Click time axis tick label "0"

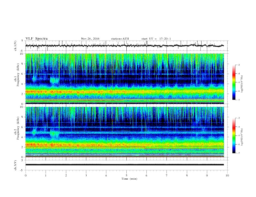click(x=26, y=175)
